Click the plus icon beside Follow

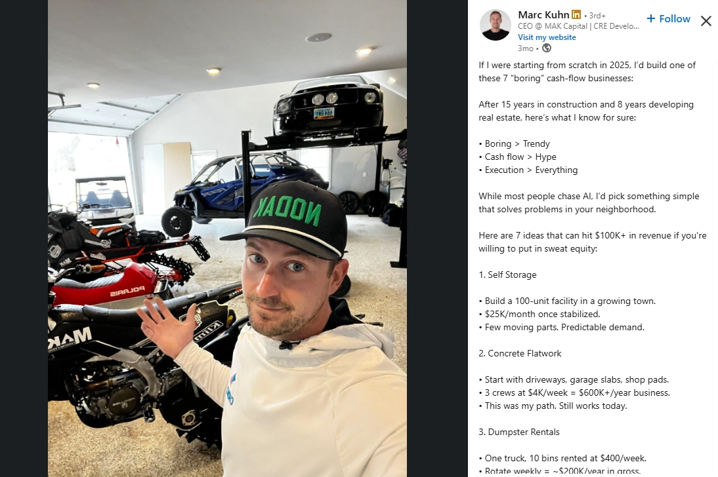pyautogui.click(x=650, y=19)
